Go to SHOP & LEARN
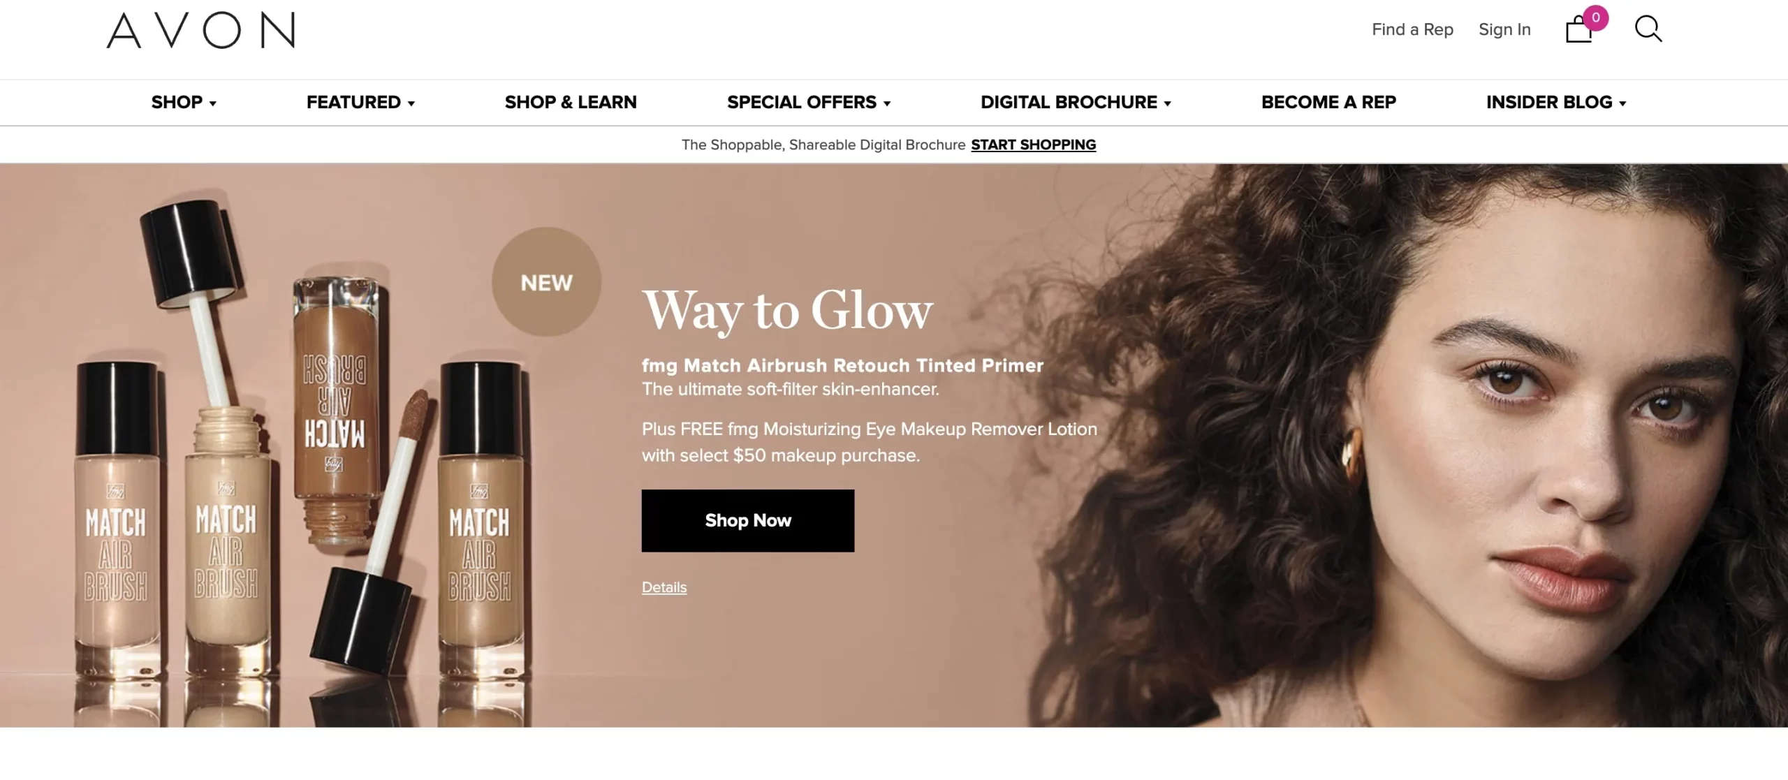The height and width of the screenshot is (780, 1788). [x=571, y=103]
